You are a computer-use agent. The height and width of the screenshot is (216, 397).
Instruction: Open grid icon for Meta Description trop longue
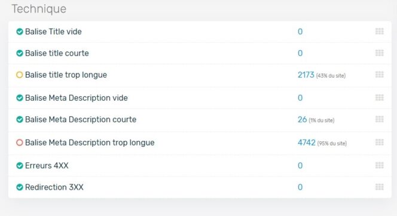click(x=379, y=143)
